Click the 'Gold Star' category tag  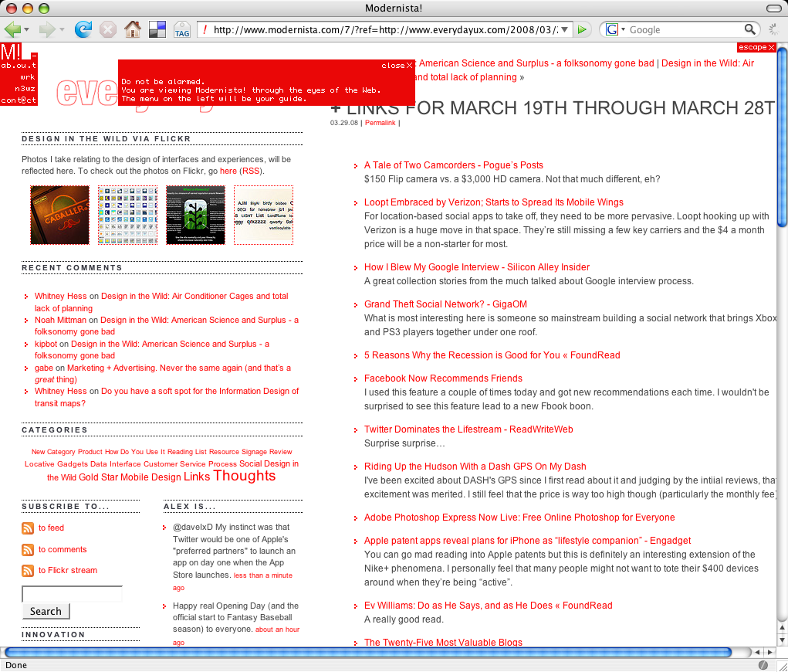[98, 477]
